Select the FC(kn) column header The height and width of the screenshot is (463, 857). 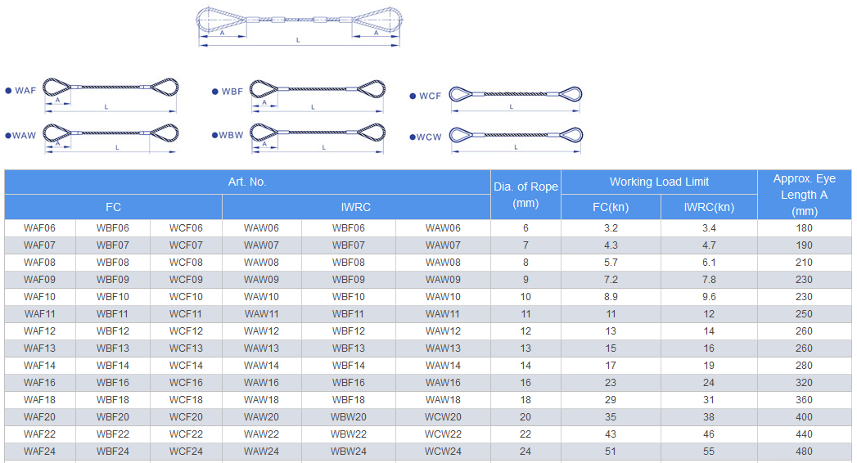pos(611,207)
